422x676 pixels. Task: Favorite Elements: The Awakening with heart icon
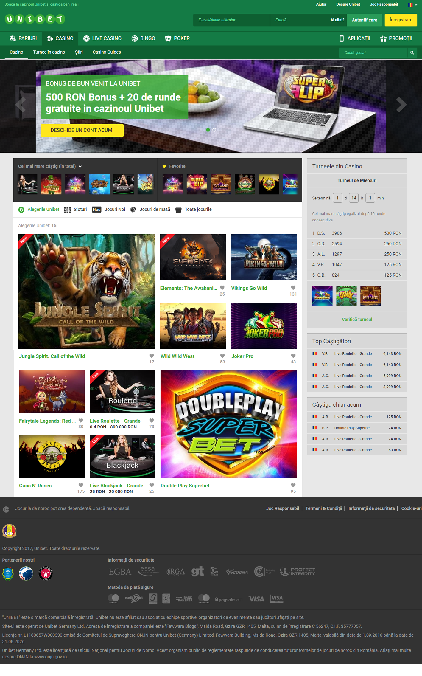pos(222,288)
